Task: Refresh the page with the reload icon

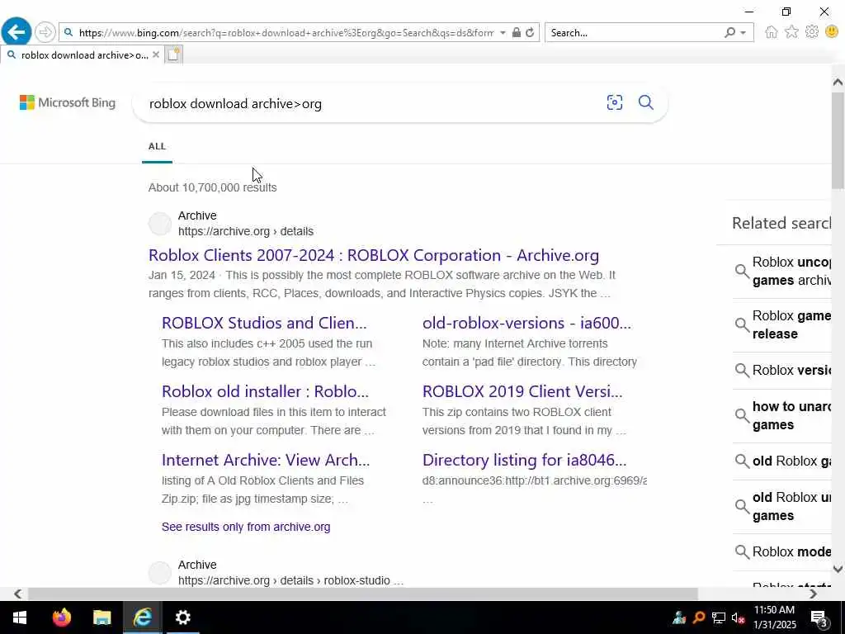Action: [531, 32]
